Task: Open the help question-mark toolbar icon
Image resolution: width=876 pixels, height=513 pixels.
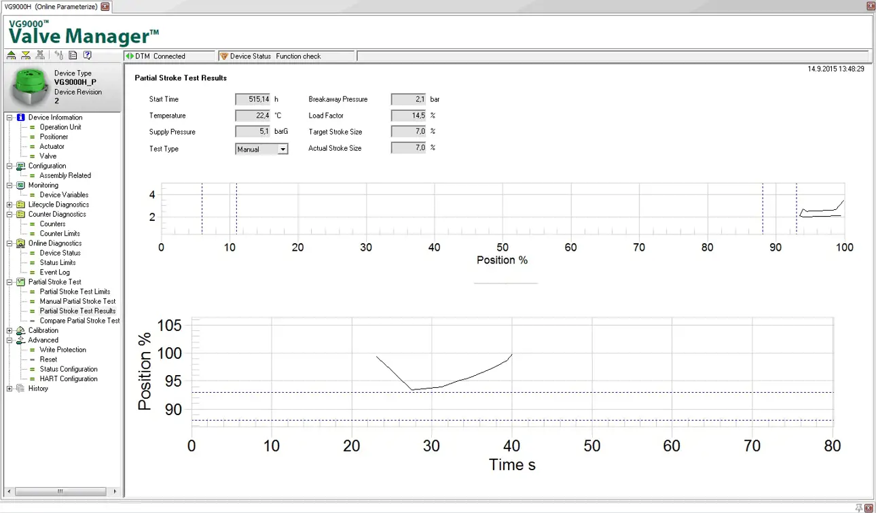Action: pyautogui.click(x=87, y=56)
